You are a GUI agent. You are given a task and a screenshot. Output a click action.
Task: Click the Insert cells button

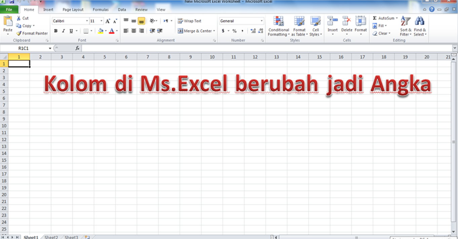pos(333,26)
